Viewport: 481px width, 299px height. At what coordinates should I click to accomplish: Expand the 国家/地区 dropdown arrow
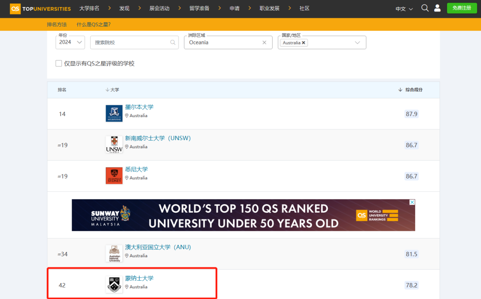click(x=357, y=43)
